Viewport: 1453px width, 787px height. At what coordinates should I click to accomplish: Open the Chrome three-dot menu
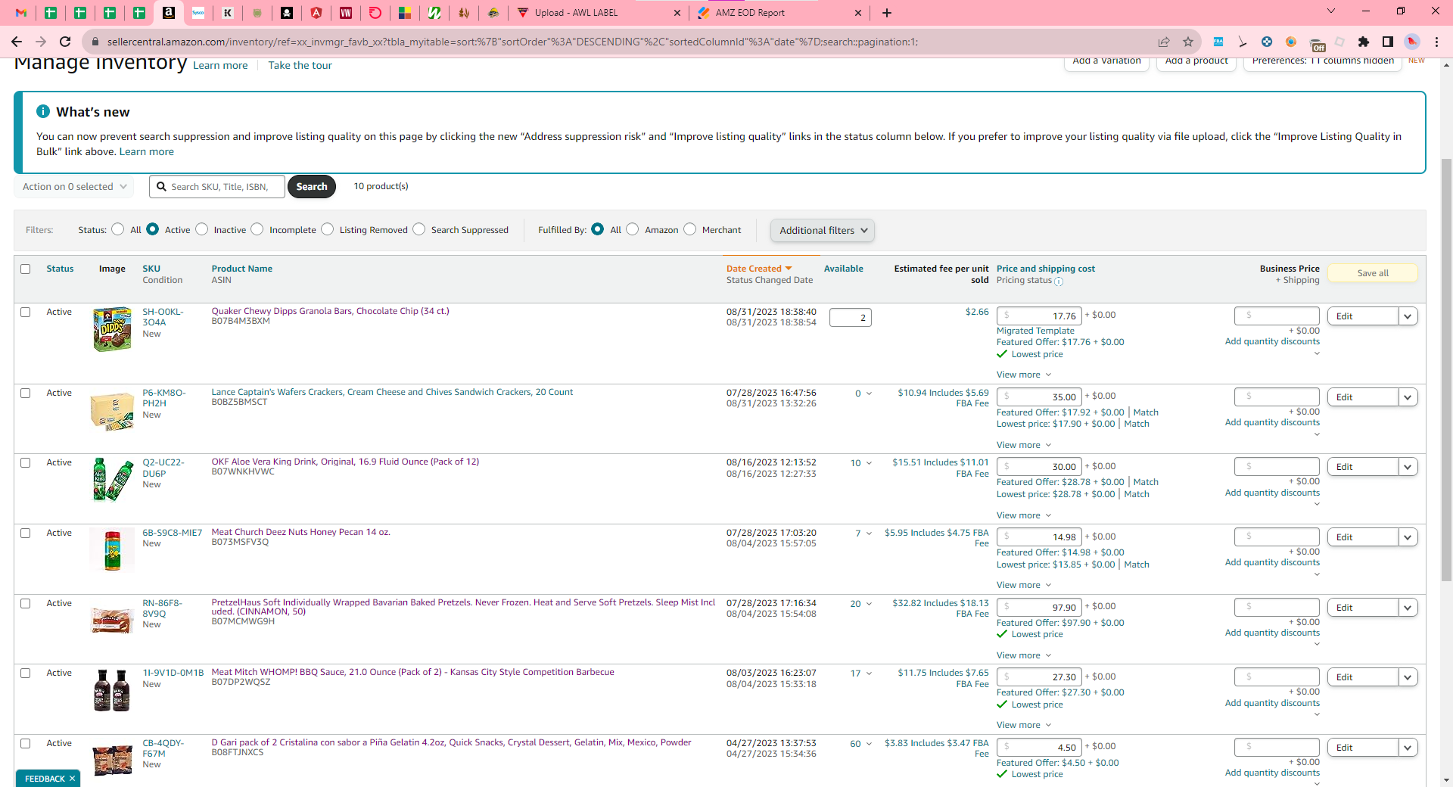1436,42
